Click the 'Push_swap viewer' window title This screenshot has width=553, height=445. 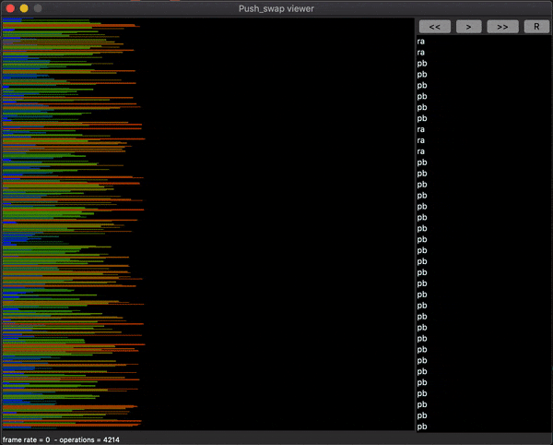[276, 9]
